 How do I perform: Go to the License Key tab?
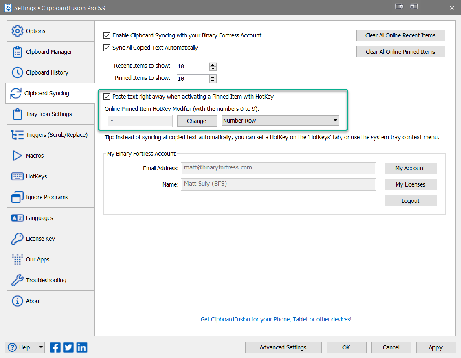(x=51, y=239)
